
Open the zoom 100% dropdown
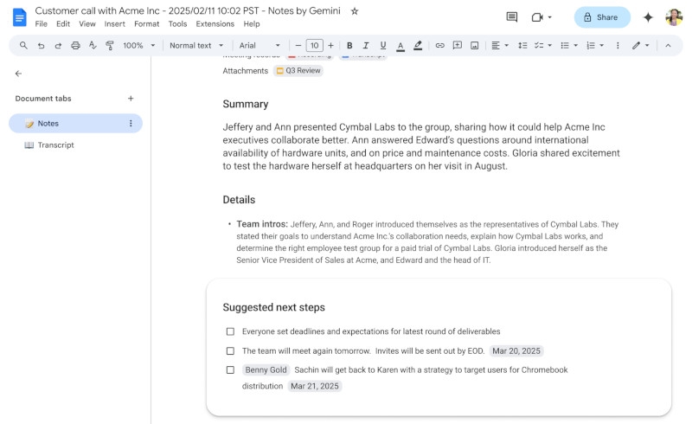[138, 45]
